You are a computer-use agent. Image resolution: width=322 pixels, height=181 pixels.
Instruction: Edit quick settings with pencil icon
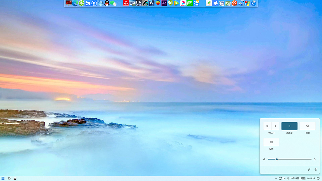[309, 170]
